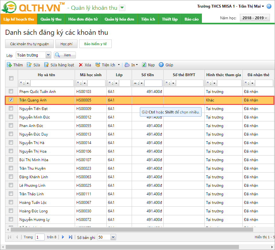Toggle the select-all header checkbox

click(x=11, y=78)
